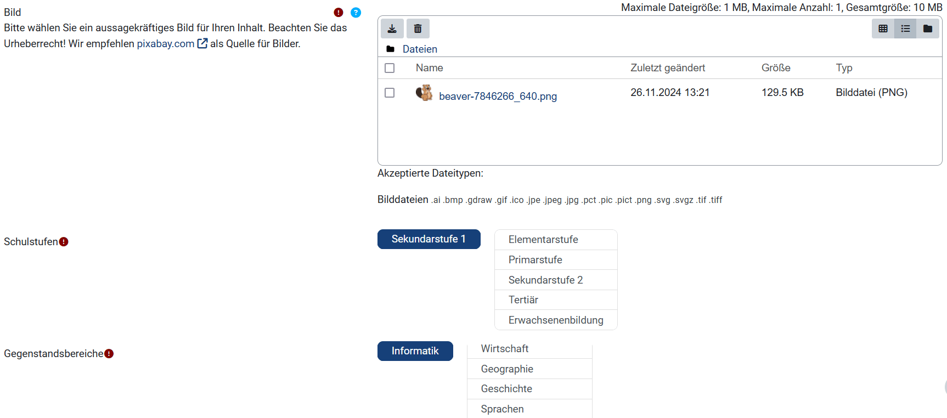Select Primarstufe from Schulstufen list
This screenshot has height=418, width=947.
coord(535,260)
